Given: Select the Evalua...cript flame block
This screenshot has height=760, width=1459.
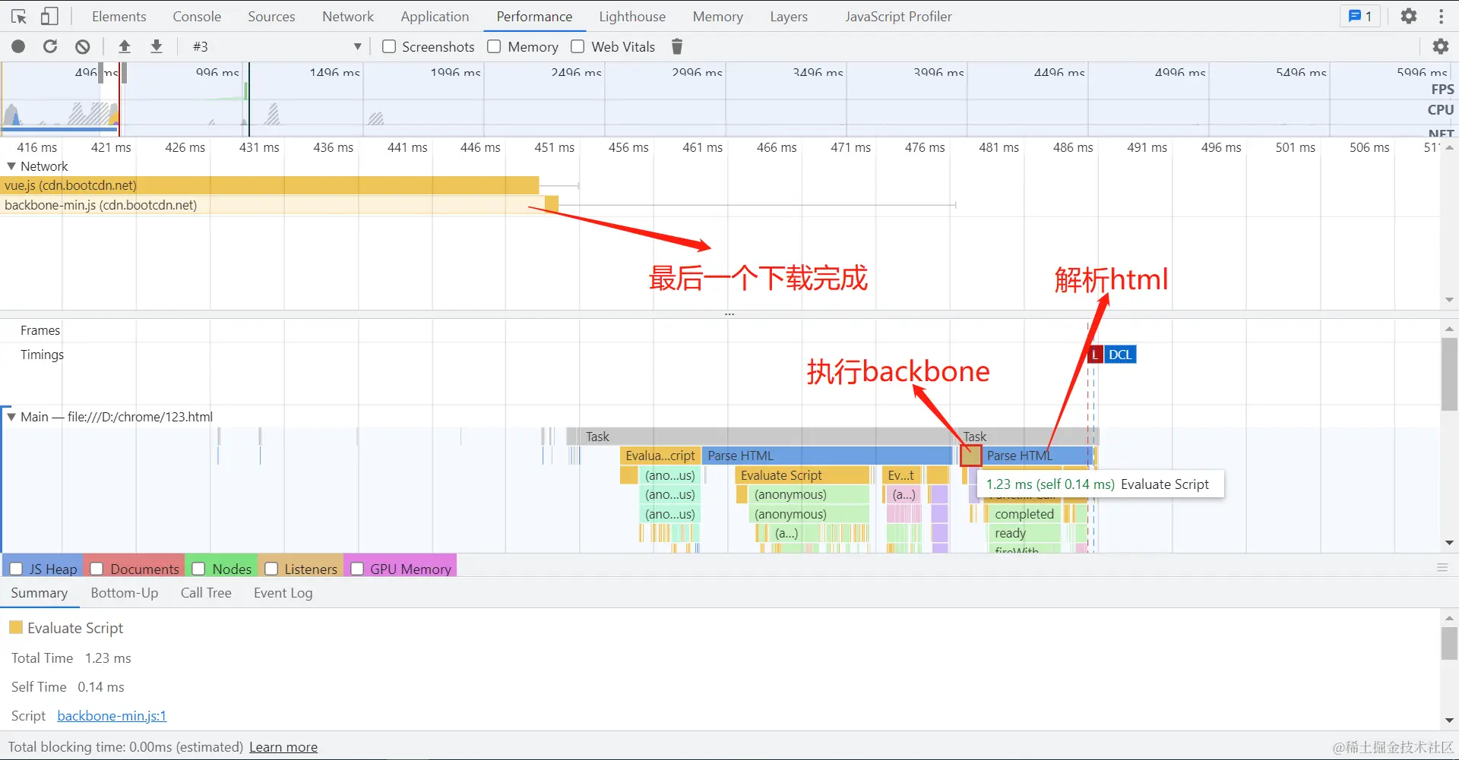Looking at the screenshot, I should (660, 456).
